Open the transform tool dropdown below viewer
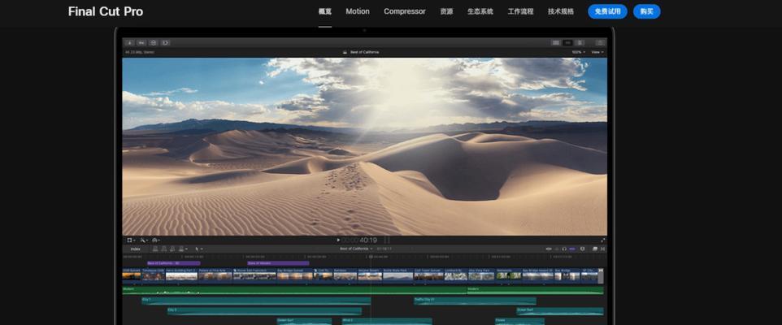782x325 pixels. click(x=131, y=240)
